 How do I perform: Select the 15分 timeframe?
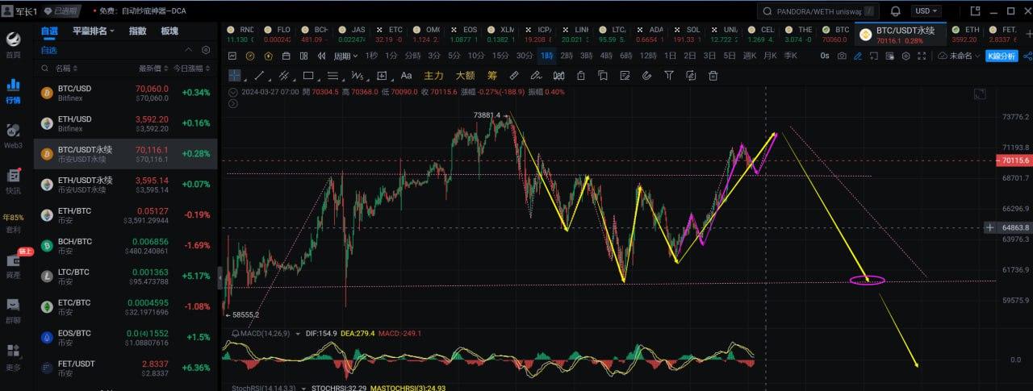500,56
